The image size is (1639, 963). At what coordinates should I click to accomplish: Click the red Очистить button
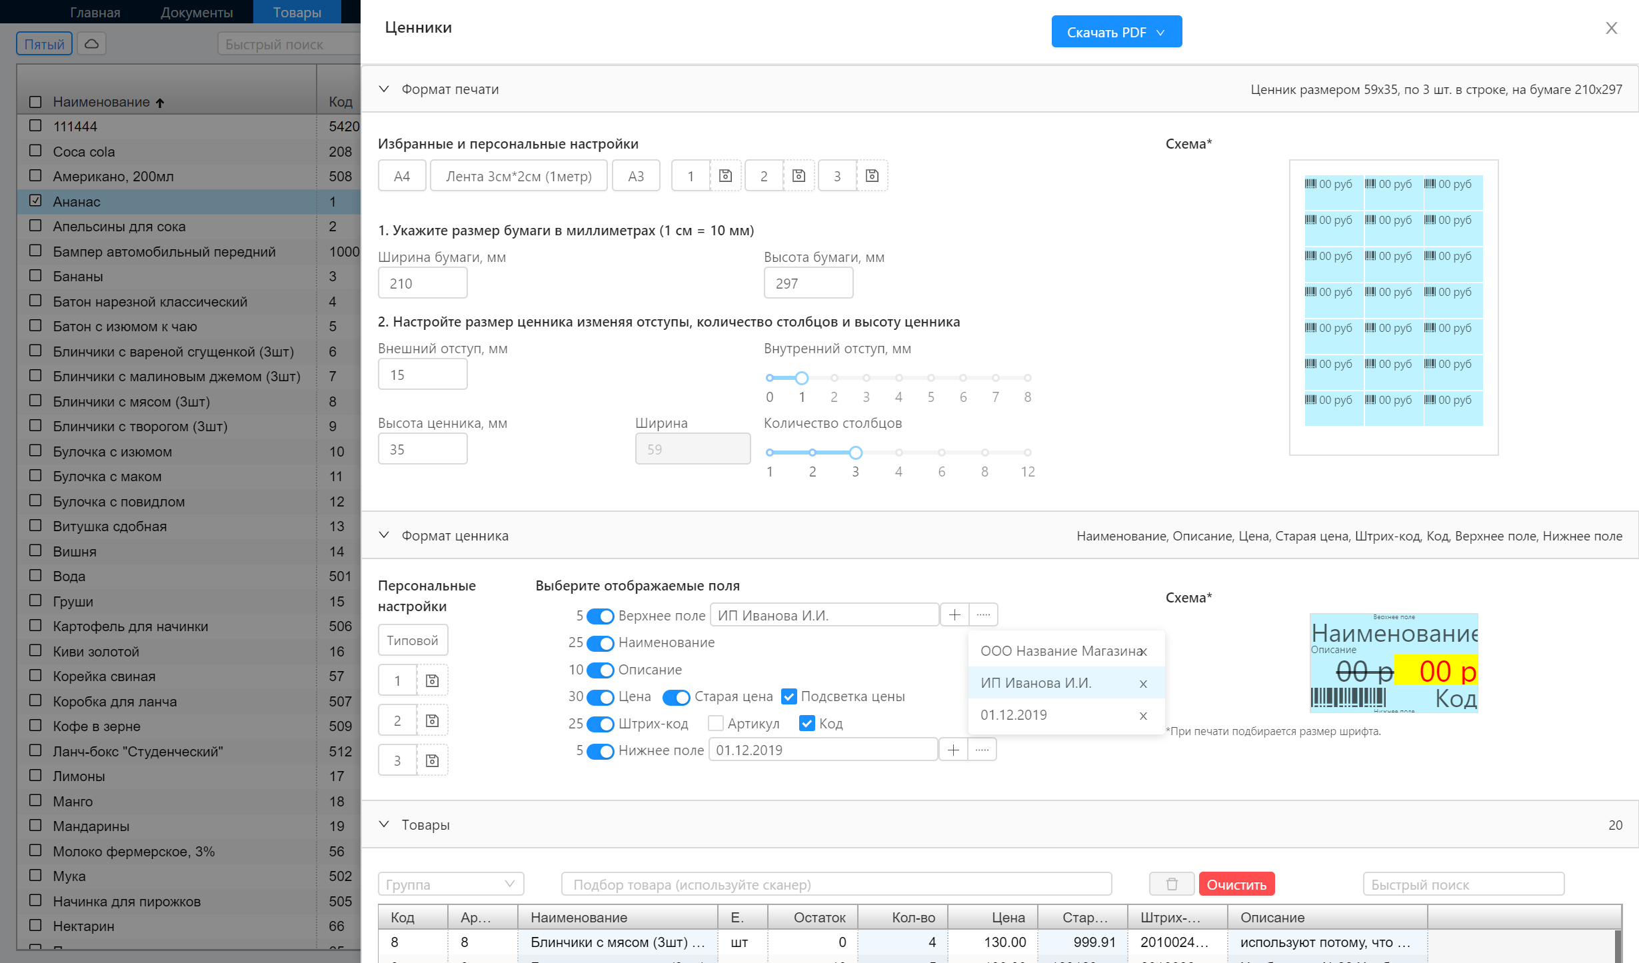click(1236, 884)
